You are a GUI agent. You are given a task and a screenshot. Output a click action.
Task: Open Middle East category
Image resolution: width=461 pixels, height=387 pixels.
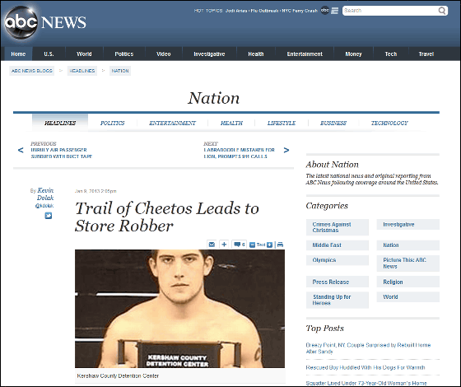(338, 245)
